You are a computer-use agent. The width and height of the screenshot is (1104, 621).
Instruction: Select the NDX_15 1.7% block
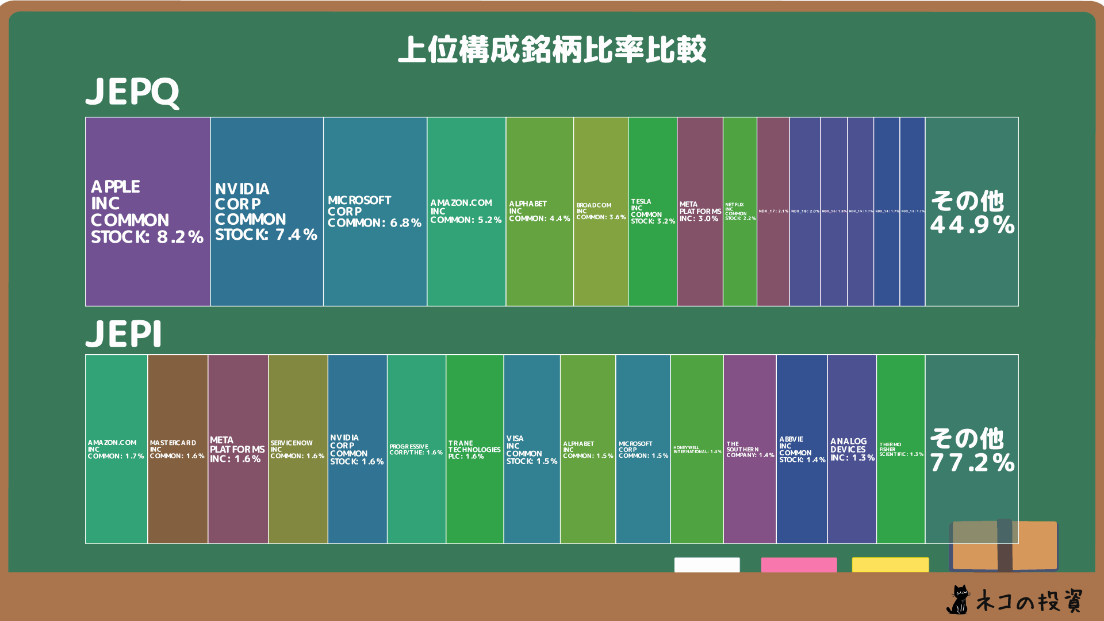point(861,212)
